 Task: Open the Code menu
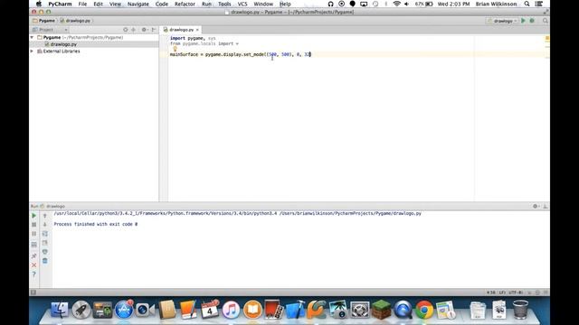point(161,4)
